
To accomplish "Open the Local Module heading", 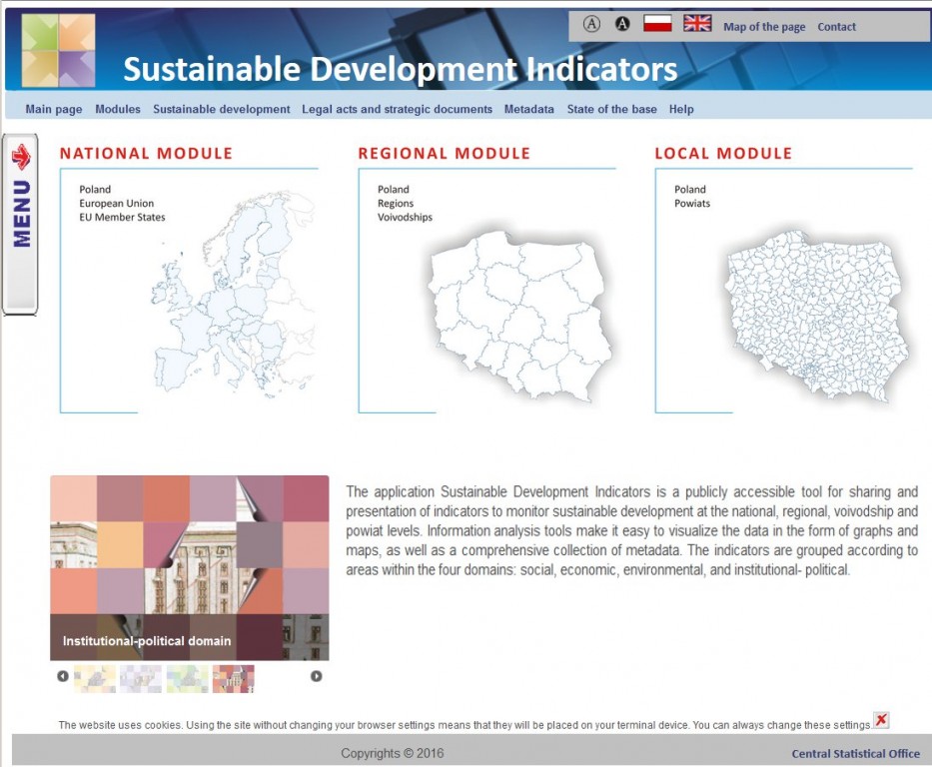I will 723,153.
